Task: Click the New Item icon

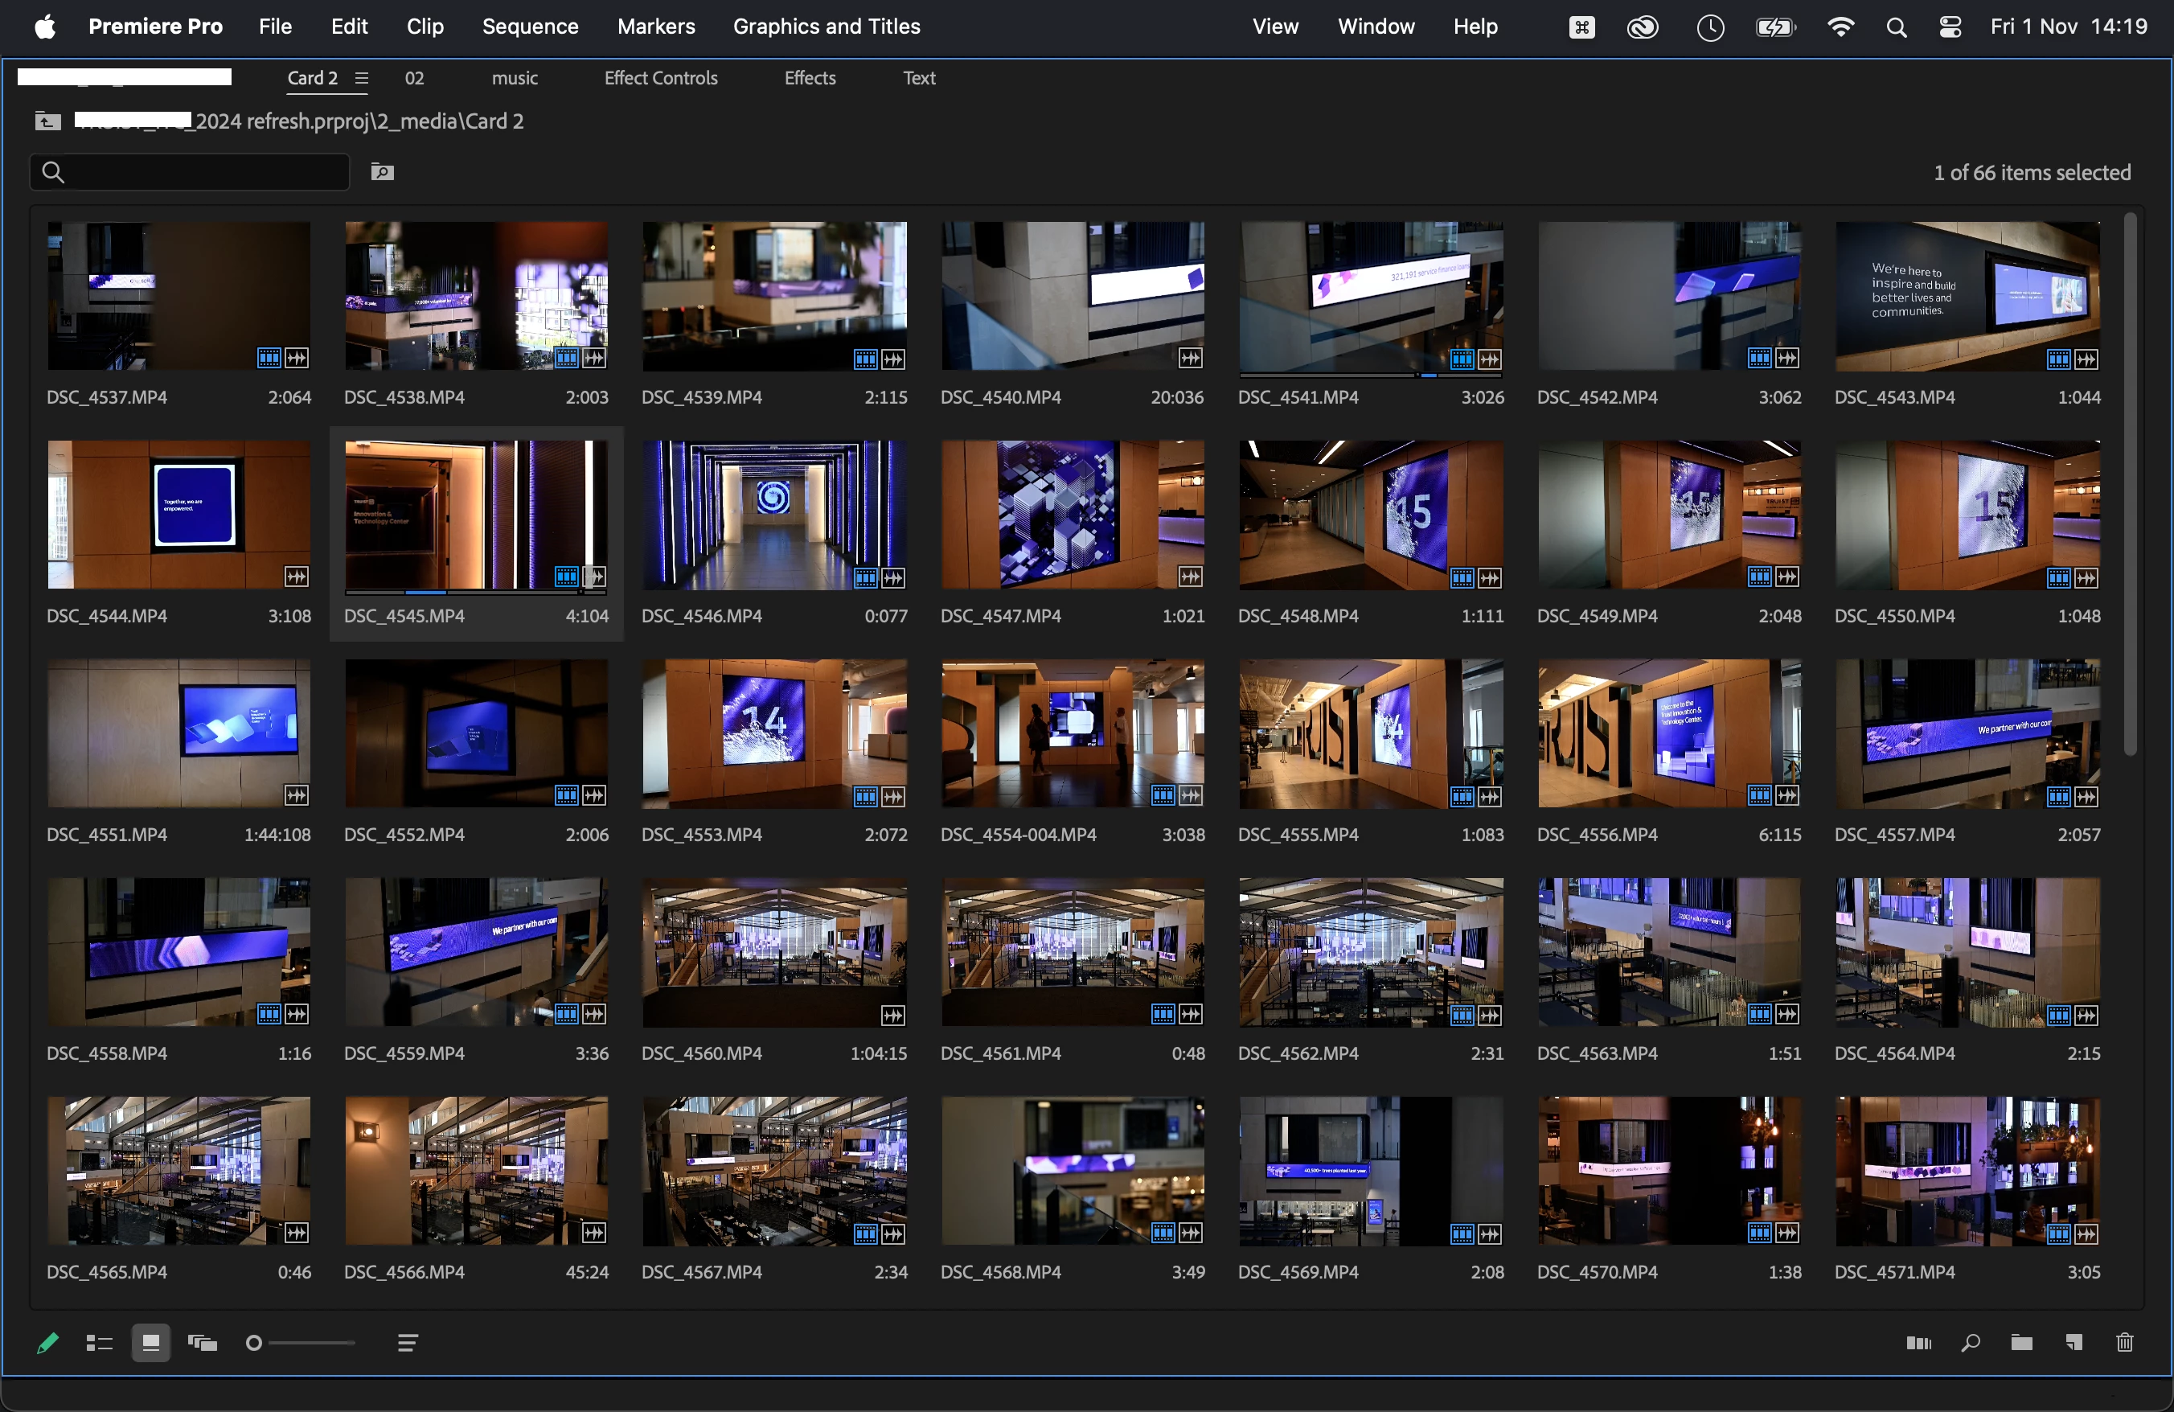Action: pos(2074,1343)
